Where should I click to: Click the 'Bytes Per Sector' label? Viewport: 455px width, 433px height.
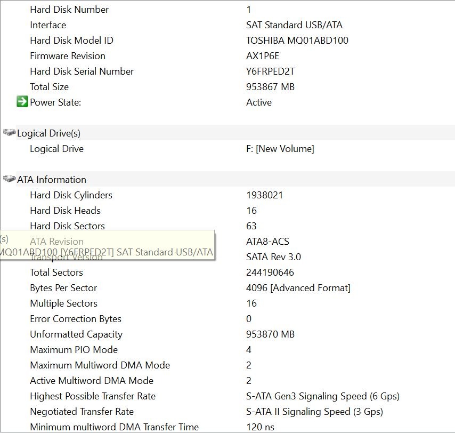pos(63,287)
